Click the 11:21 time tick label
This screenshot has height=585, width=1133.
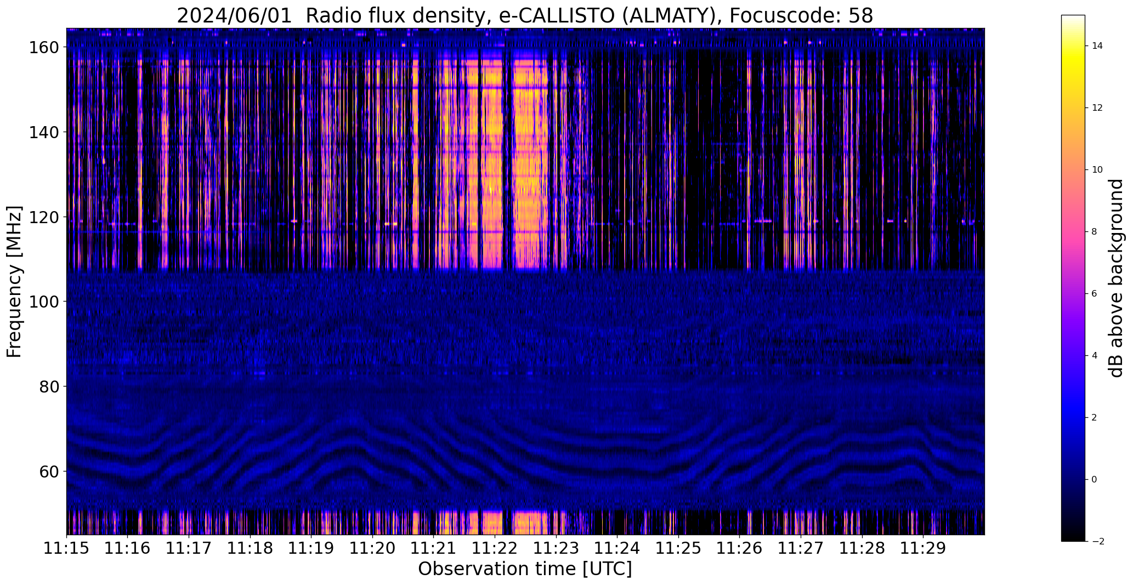(434, 548)
